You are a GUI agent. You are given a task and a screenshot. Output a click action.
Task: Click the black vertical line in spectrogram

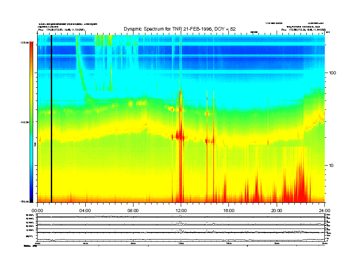pyautogui.click(x=51, y=119)
